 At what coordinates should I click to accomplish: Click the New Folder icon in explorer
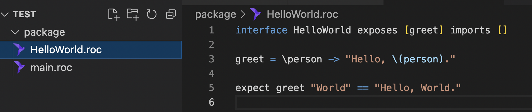point(133,14)
